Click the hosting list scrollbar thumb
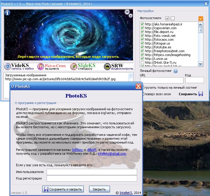 (200, 30)
